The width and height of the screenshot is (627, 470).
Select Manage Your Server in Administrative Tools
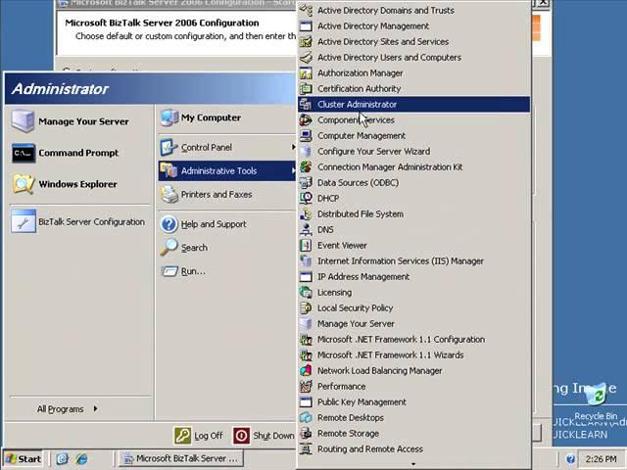click(x=413, y=324)
